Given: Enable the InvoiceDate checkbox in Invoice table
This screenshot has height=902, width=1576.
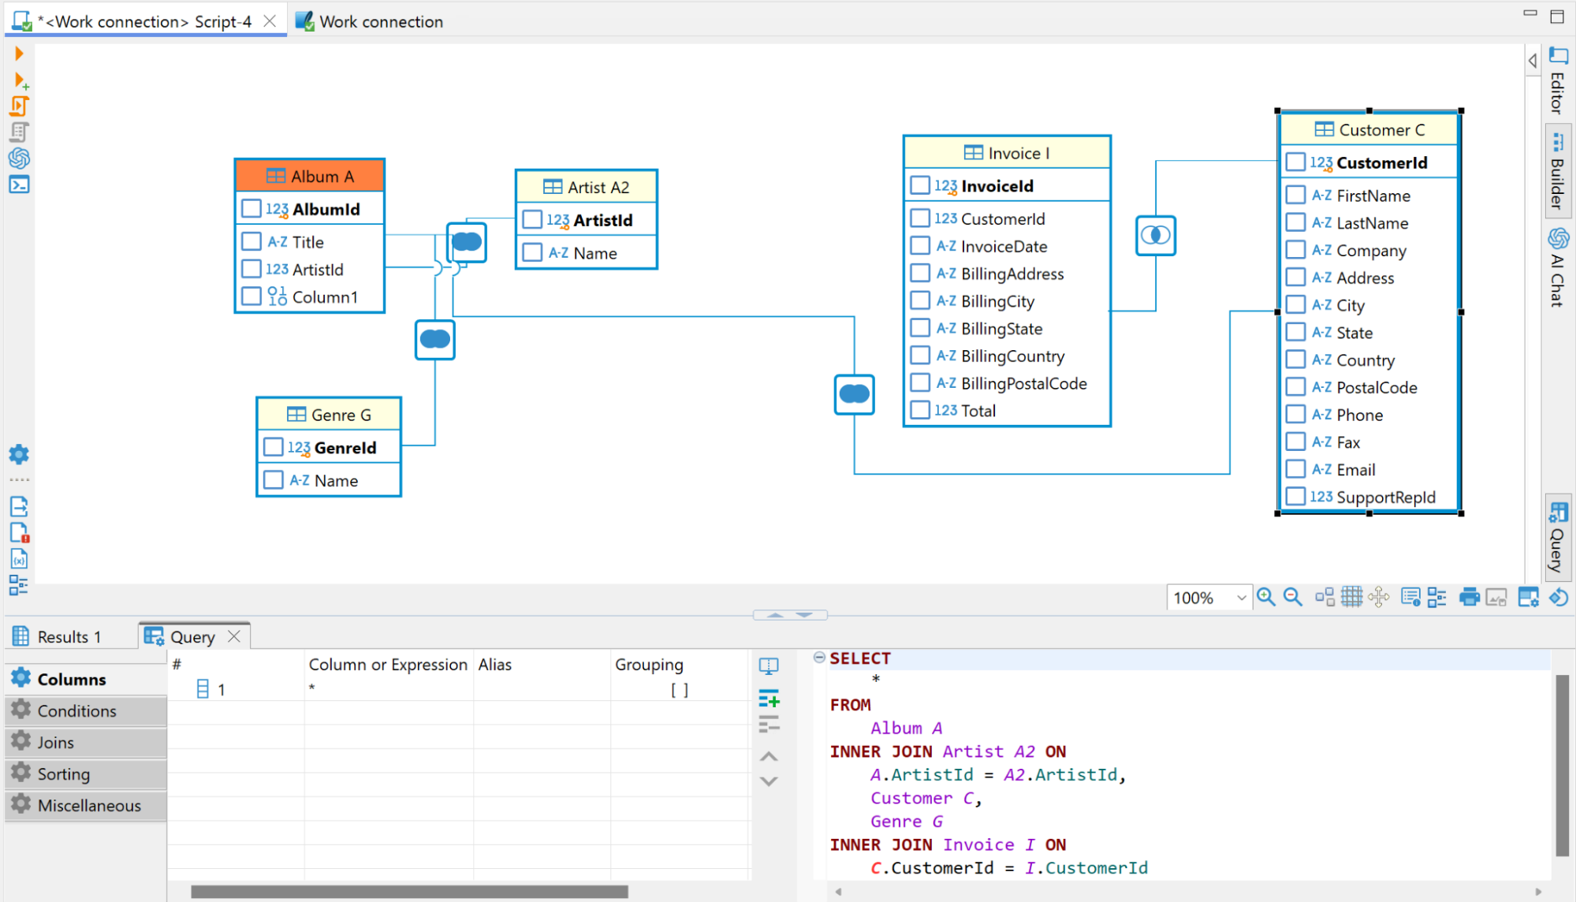Looking at the screenshot, I should 920,246.
